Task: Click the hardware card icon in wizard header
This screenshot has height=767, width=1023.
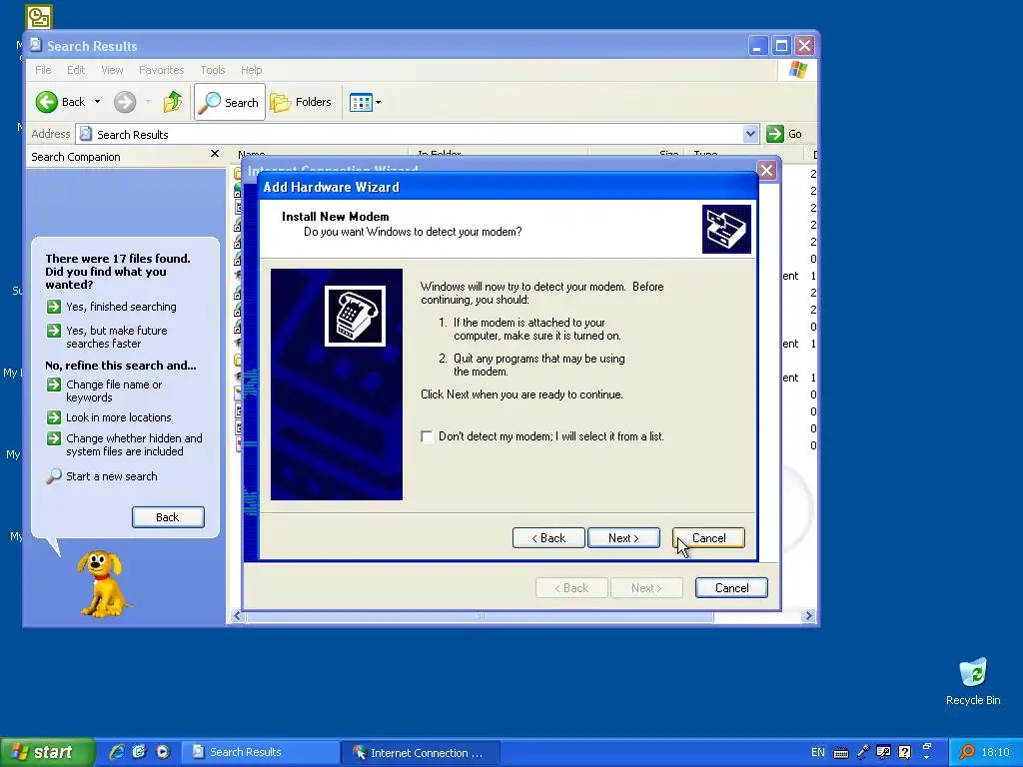Action: click(726, 229)
